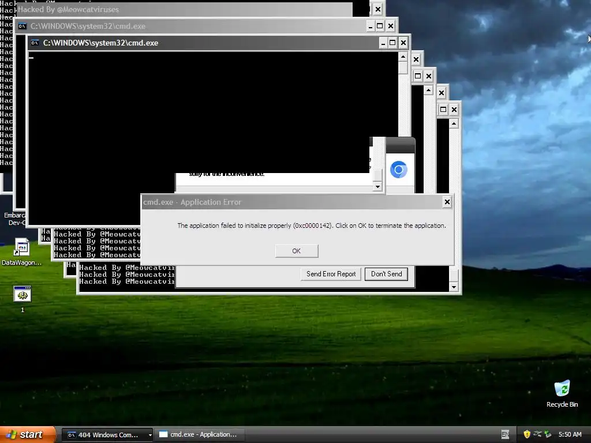Select the desktop icon labeled 1

[23, 299]
